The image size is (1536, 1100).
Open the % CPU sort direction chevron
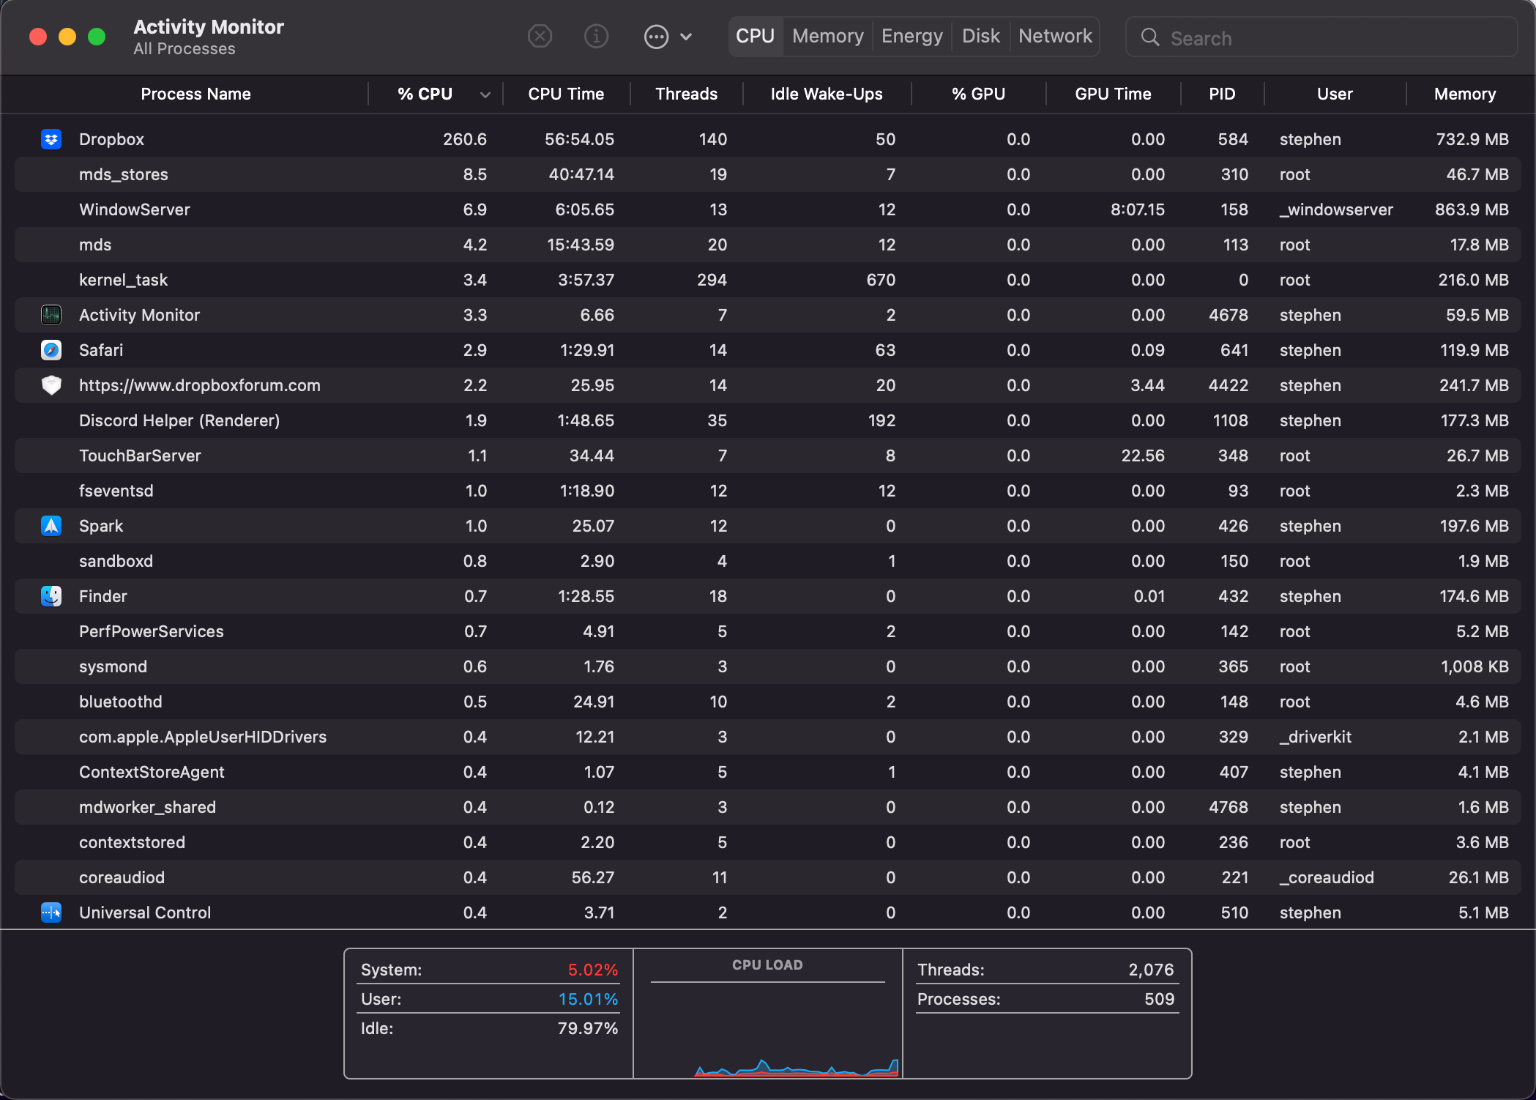pyautogui.click(x=484, y=94)
